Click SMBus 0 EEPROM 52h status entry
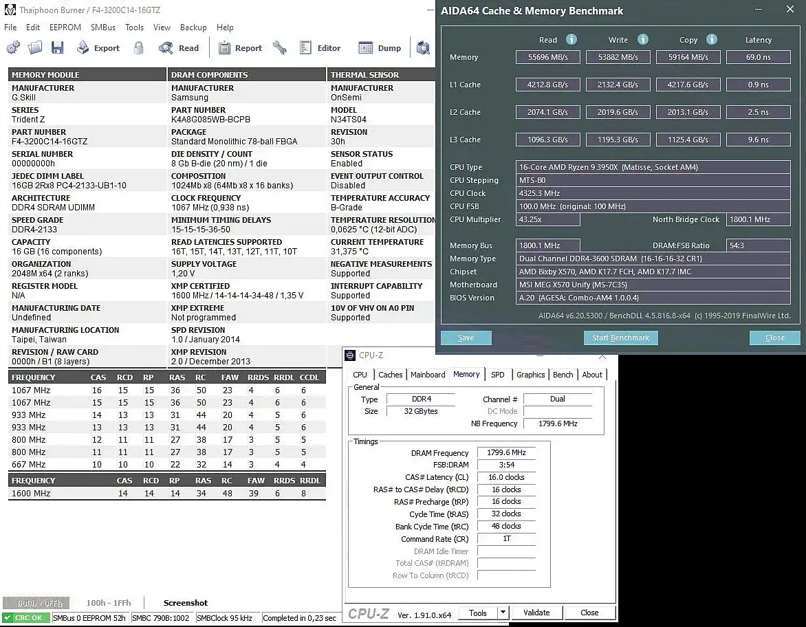 [91, 618]
